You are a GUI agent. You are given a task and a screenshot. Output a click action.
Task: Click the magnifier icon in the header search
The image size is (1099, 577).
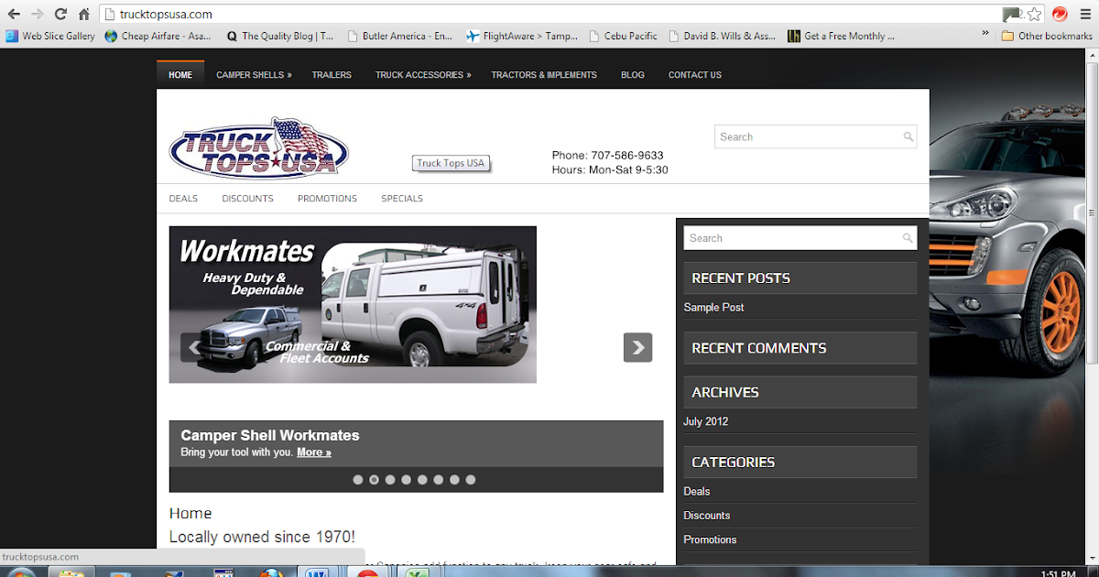pyautogui.click(x=908, y=136)
